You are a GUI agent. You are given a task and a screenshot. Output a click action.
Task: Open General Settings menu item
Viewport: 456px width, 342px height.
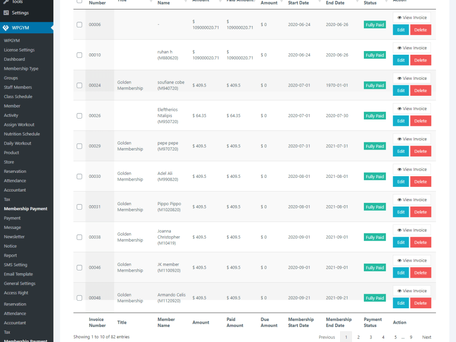click(20, 283)
